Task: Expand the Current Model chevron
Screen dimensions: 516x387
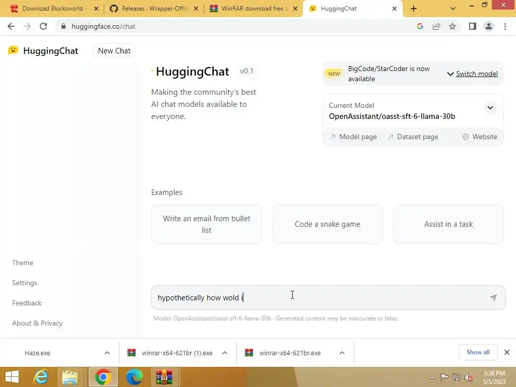Action: (x=490, y=108)
